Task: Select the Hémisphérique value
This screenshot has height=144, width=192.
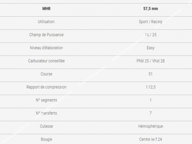Action: coord(150,126)
